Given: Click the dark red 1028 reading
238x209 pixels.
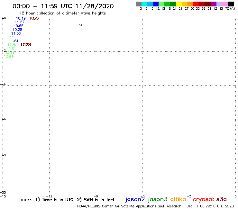Looking at the screenshot, I should coord(26,45).
